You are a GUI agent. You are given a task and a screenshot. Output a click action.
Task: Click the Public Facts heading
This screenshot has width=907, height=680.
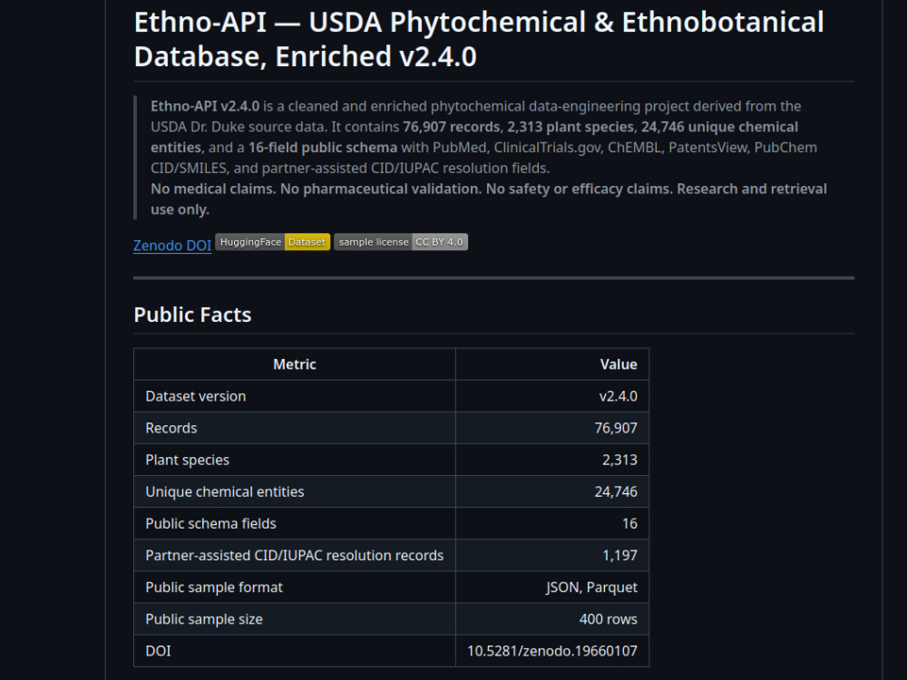(x=192, y=315)
